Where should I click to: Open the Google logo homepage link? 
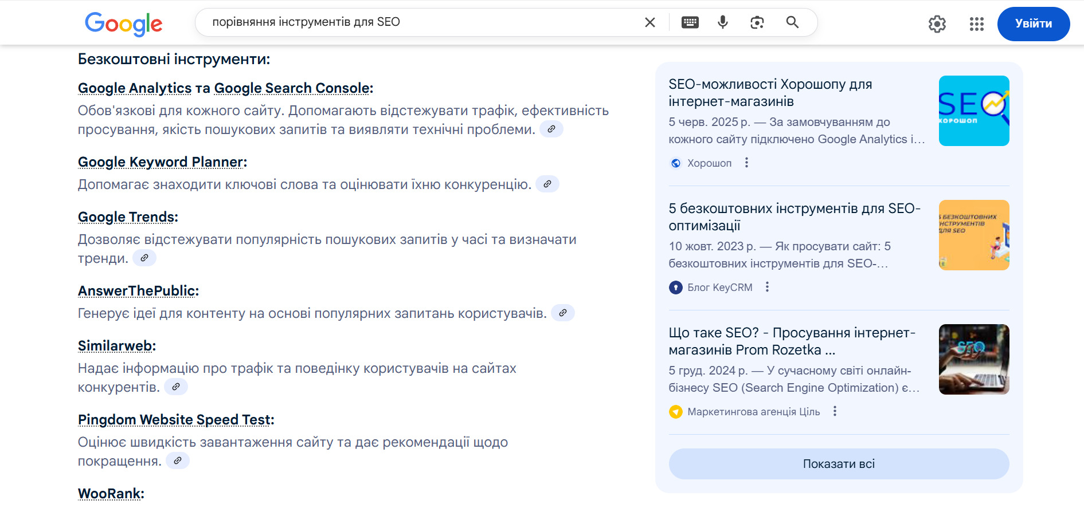point(124,23)
